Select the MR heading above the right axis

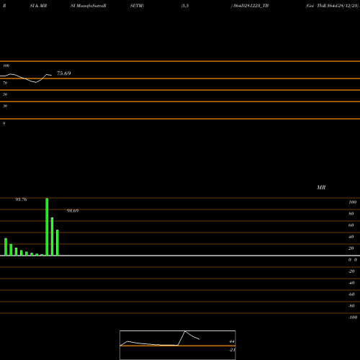tap(321, 187)
